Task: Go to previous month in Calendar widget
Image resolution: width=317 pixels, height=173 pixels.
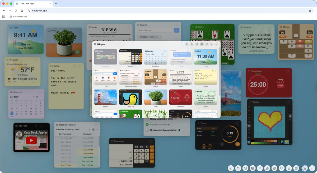Action: pos(33,97)
